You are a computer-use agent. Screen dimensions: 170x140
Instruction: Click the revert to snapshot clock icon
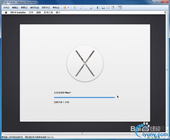[86, 7]
